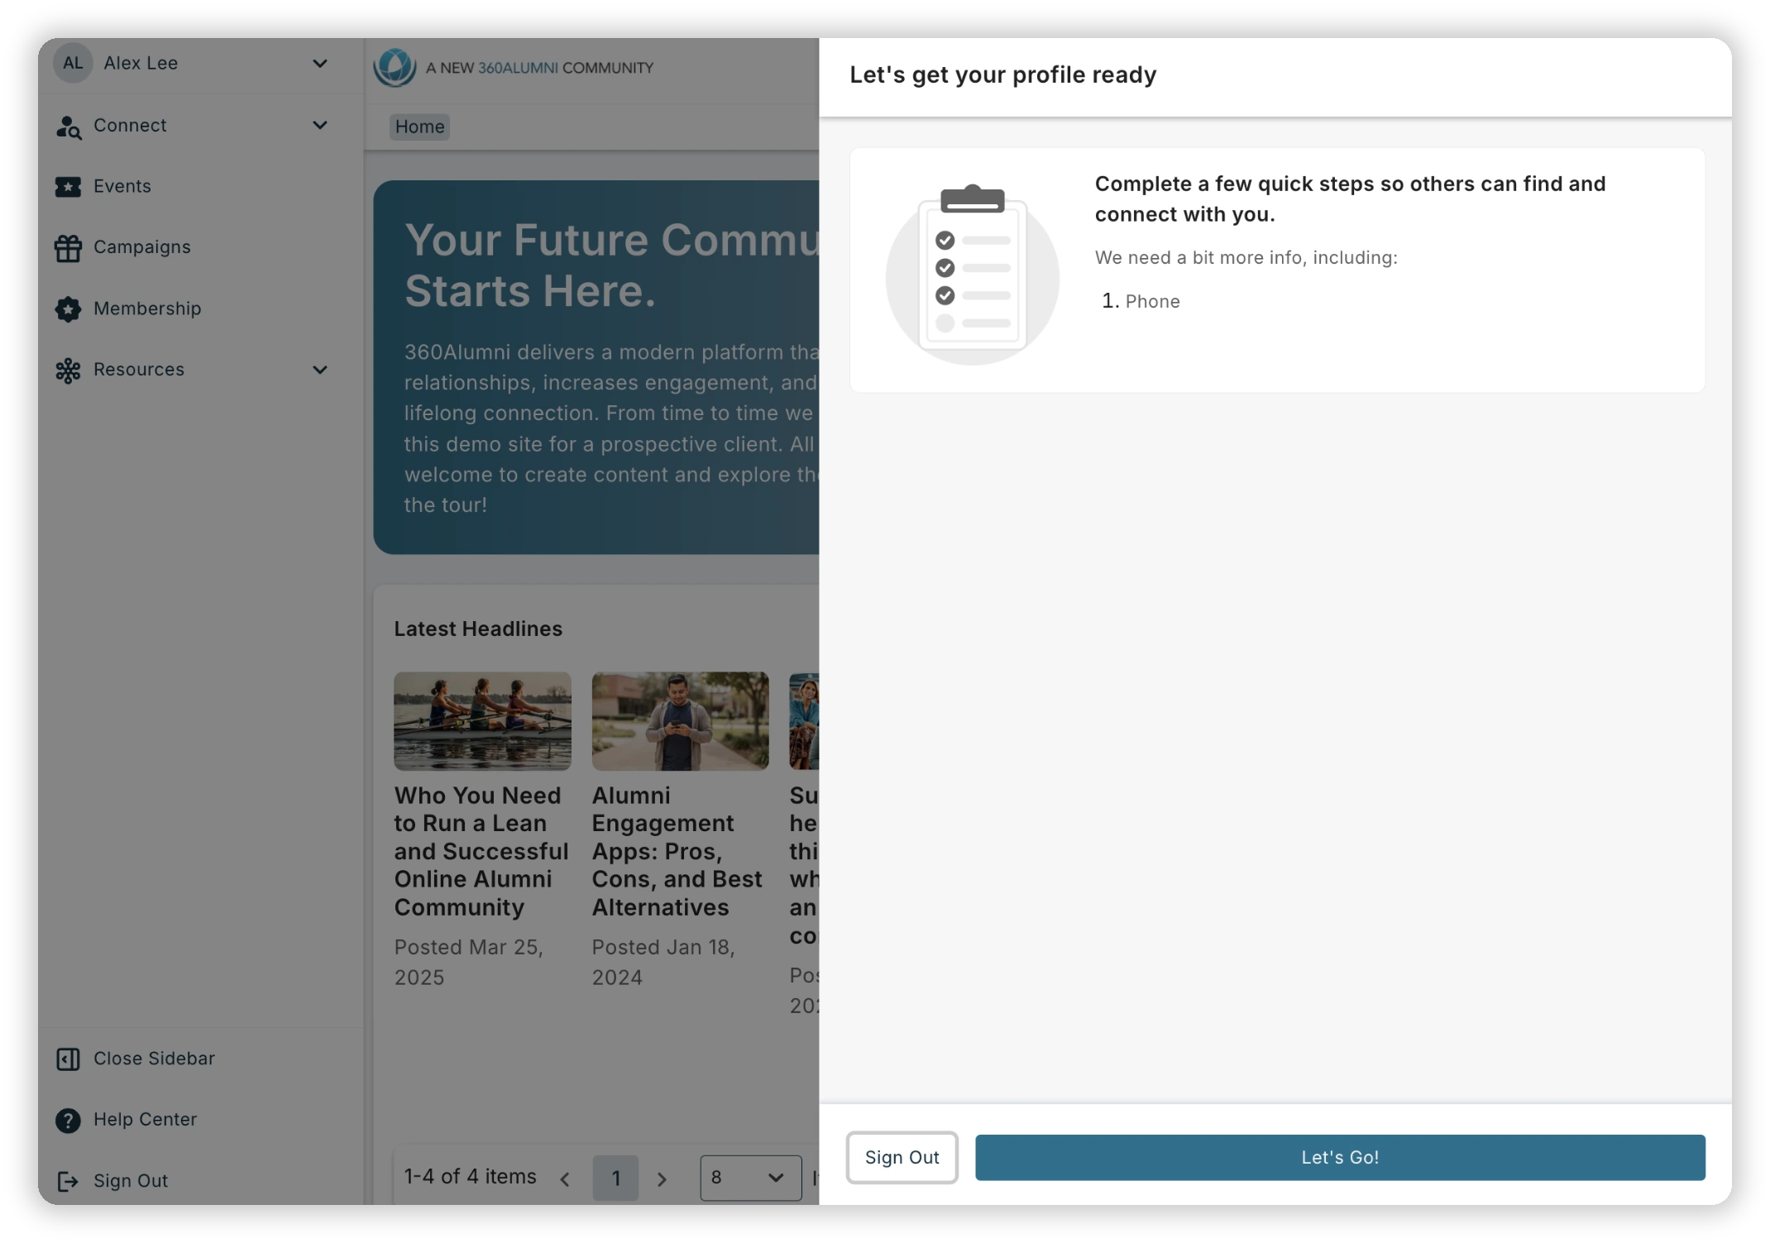The height and width of the screenshot is (1243, 1770).
Task: Expand the Resources submenu chevron
Action: (320, 370)
